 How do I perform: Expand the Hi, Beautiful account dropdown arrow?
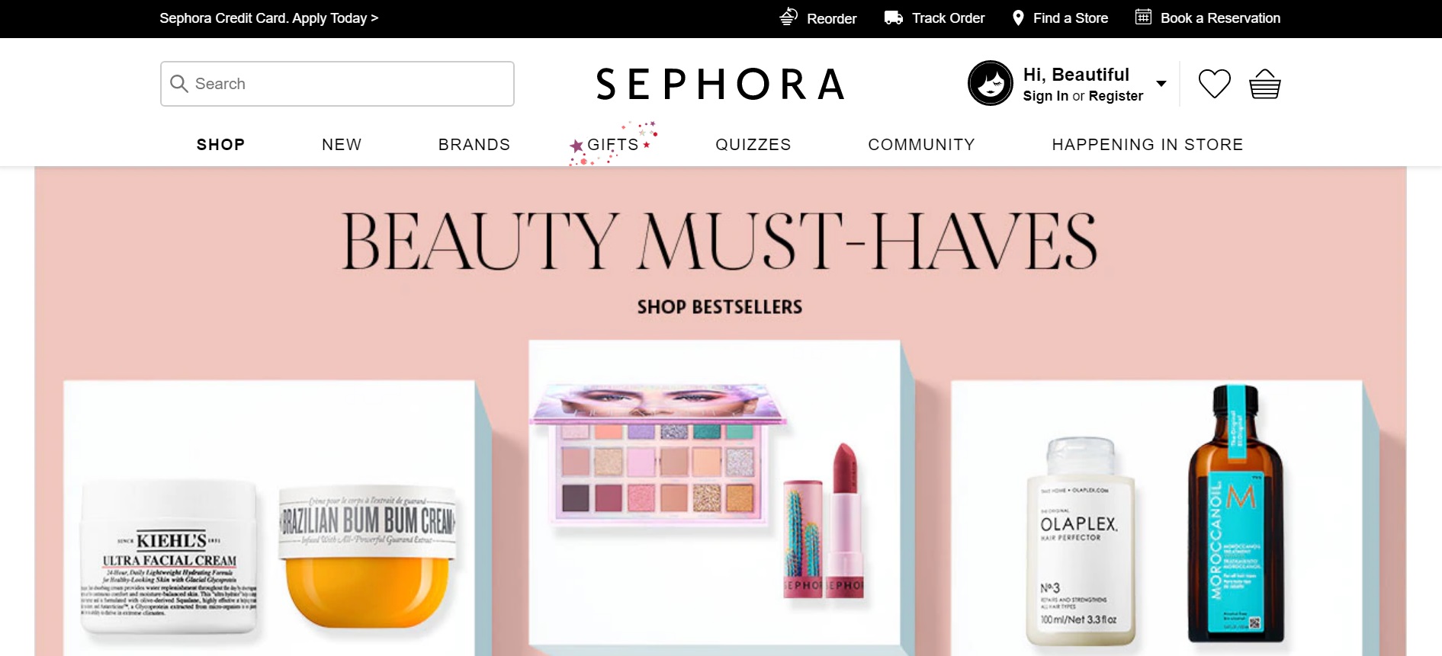(1161, 84)
